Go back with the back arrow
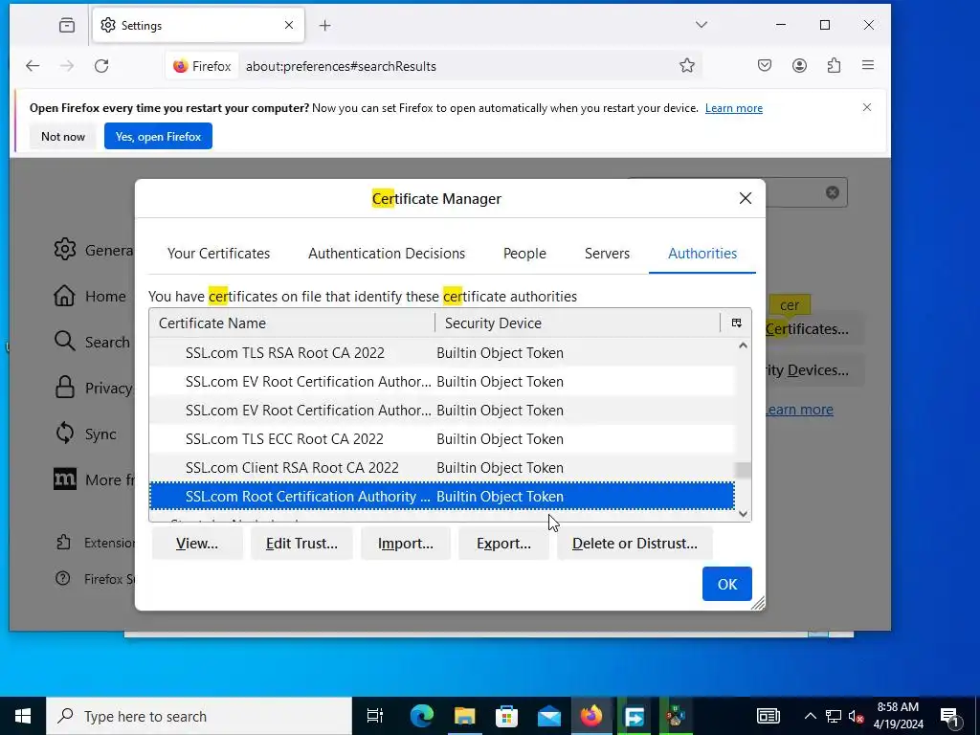 33,66
